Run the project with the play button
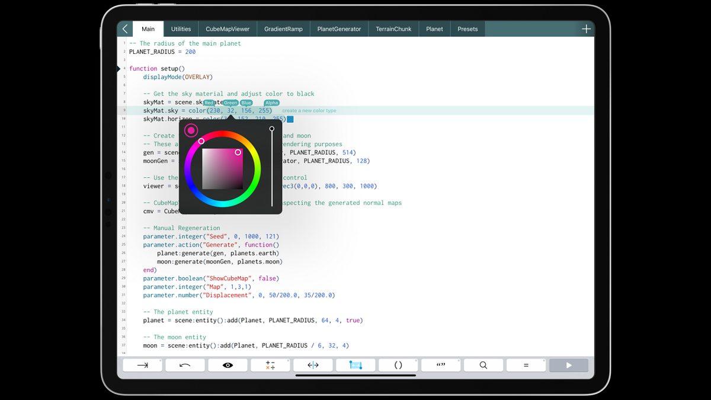 (569, 365)
